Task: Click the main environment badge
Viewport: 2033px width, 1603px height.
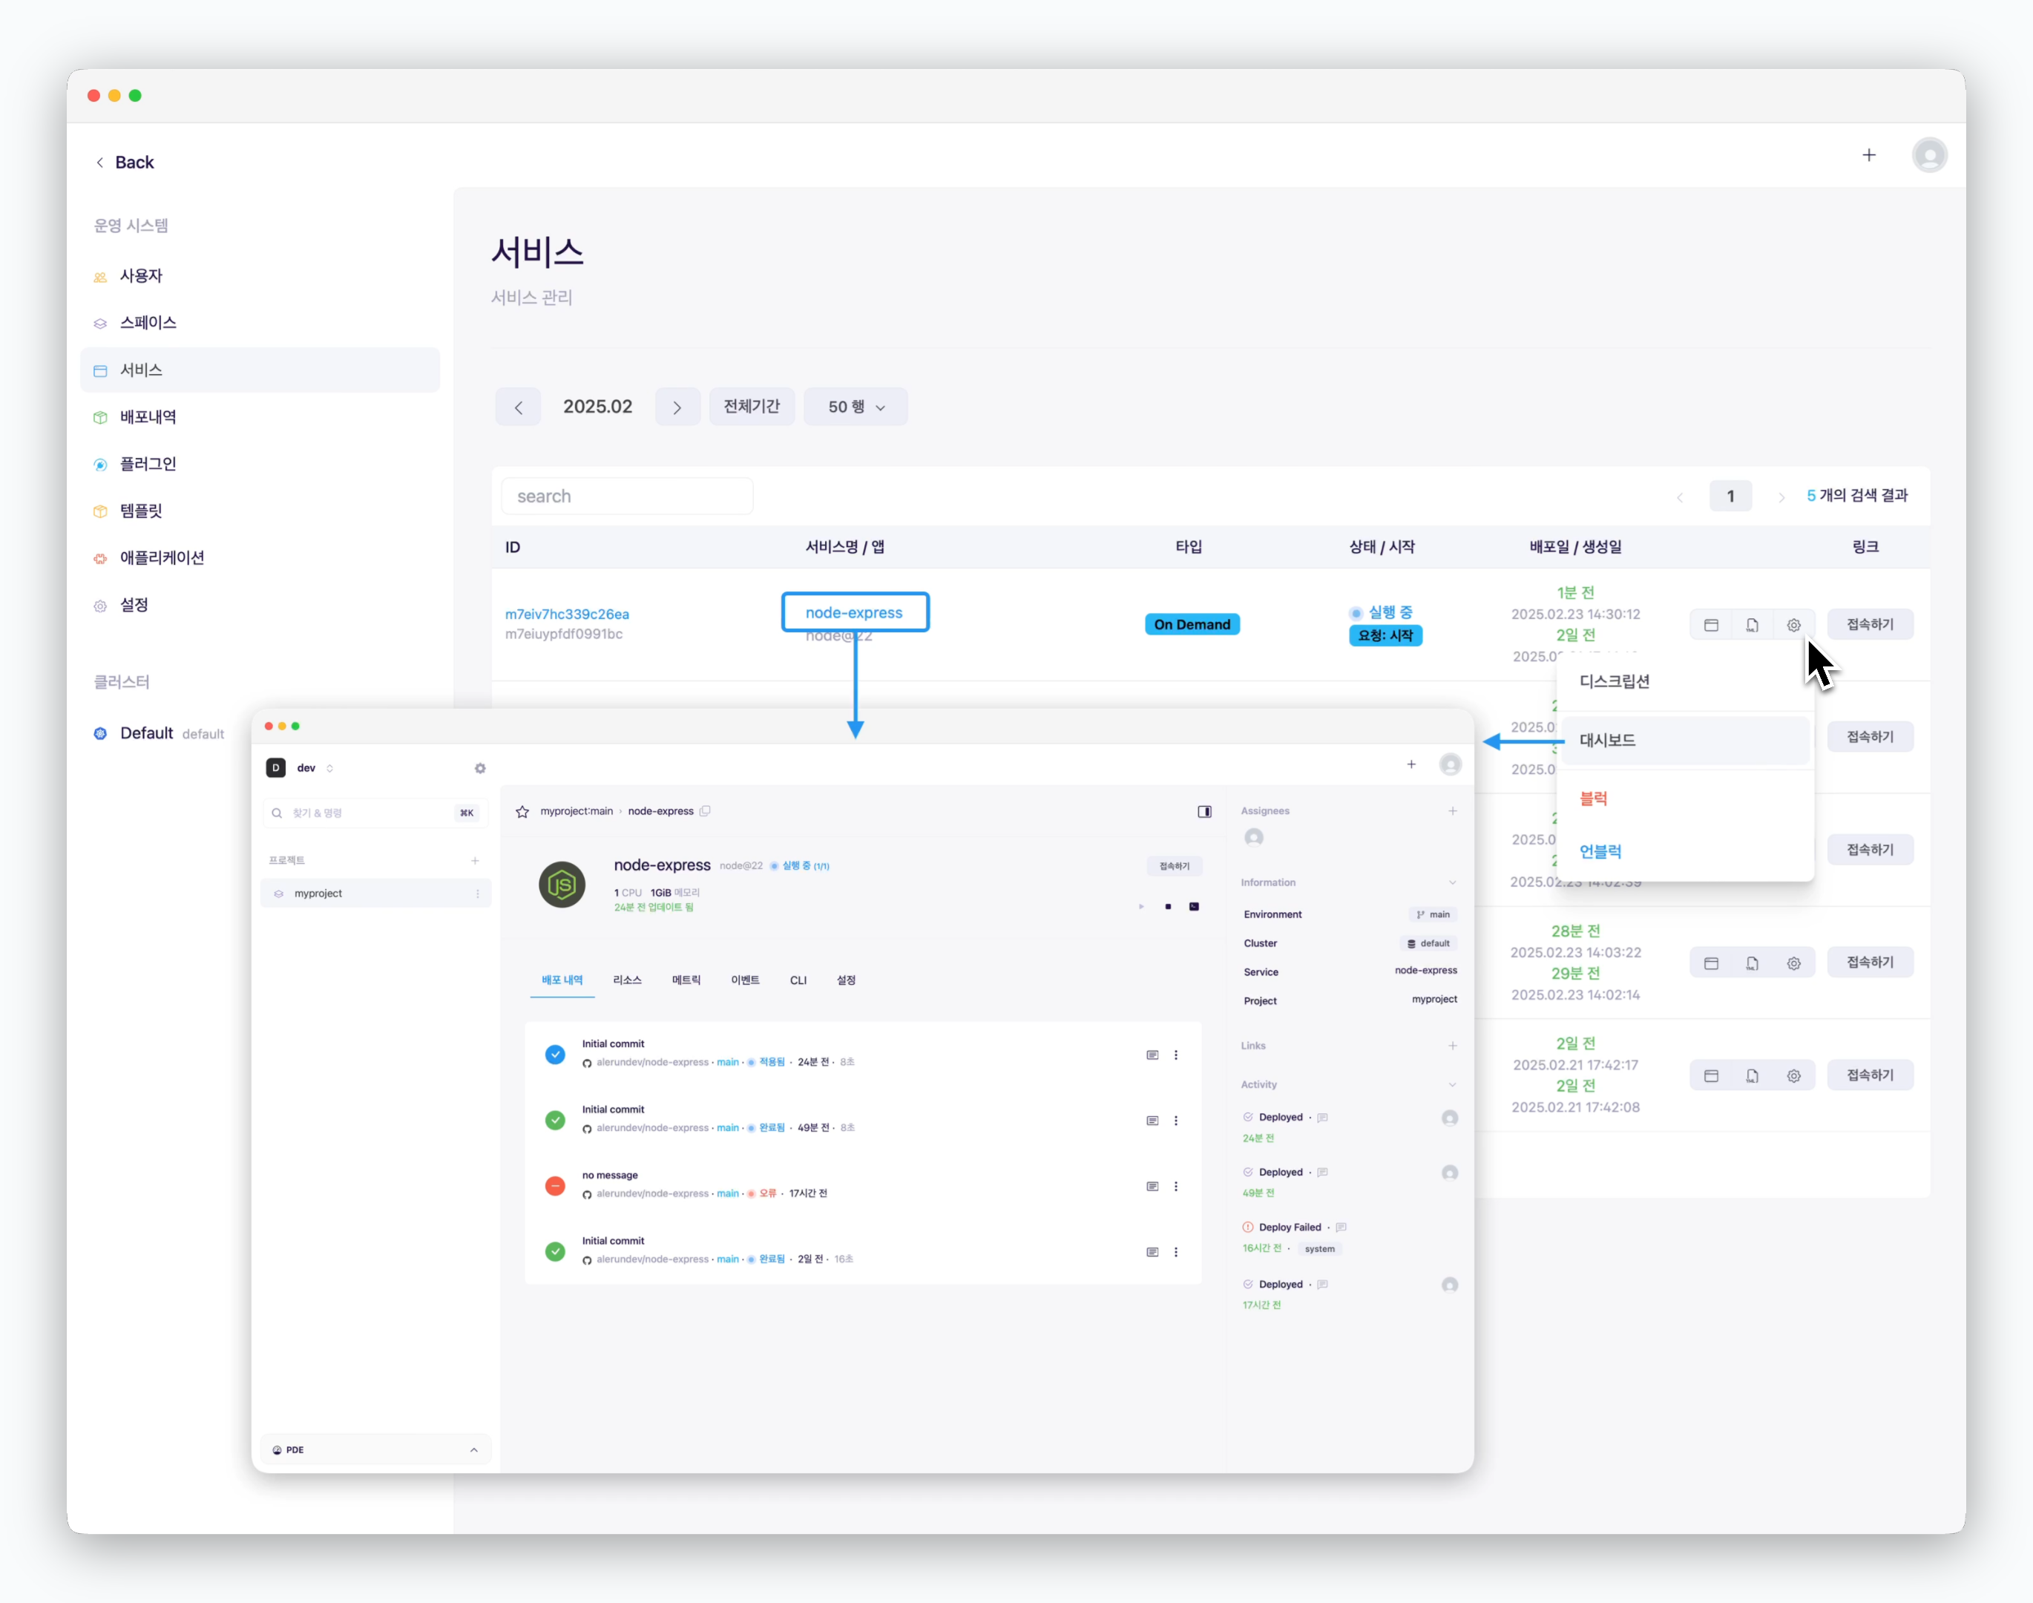Action: coord(1433,914)
